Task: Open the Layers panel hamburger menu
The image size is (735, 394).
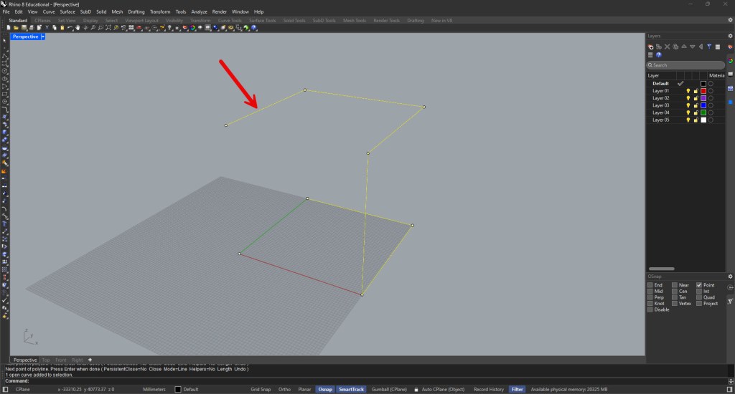Action: [x=650, y=54]
